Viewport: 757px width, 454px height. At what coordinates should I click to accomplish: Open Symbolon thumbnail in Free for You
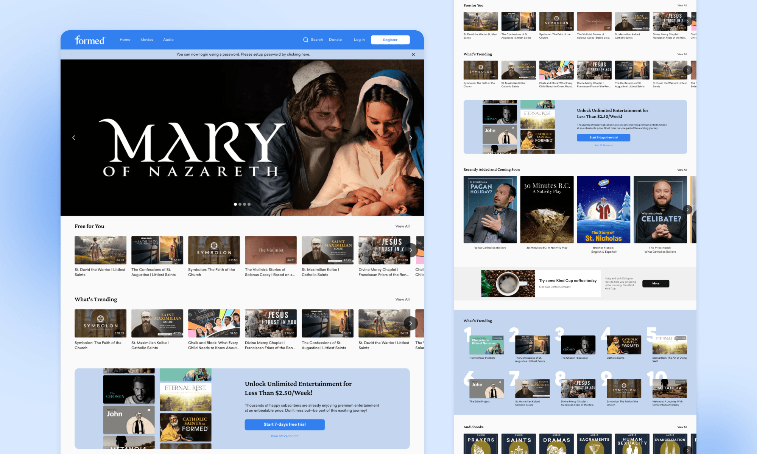pyautogui.click(x=214, y=250)
